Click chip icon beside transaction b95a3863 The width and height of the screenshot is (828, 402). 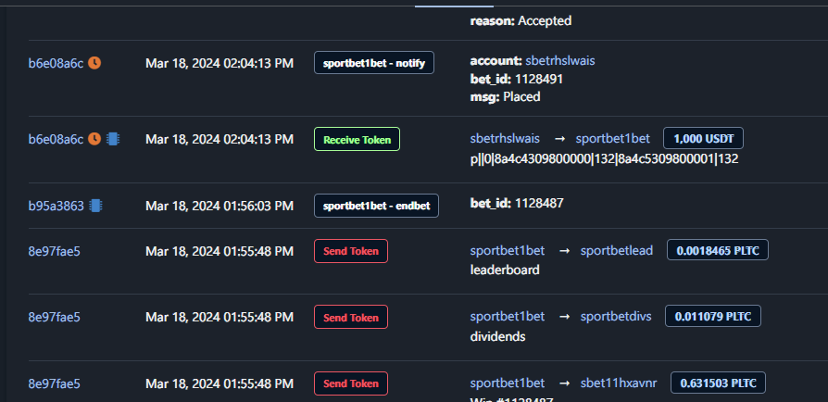click(95, 206)
